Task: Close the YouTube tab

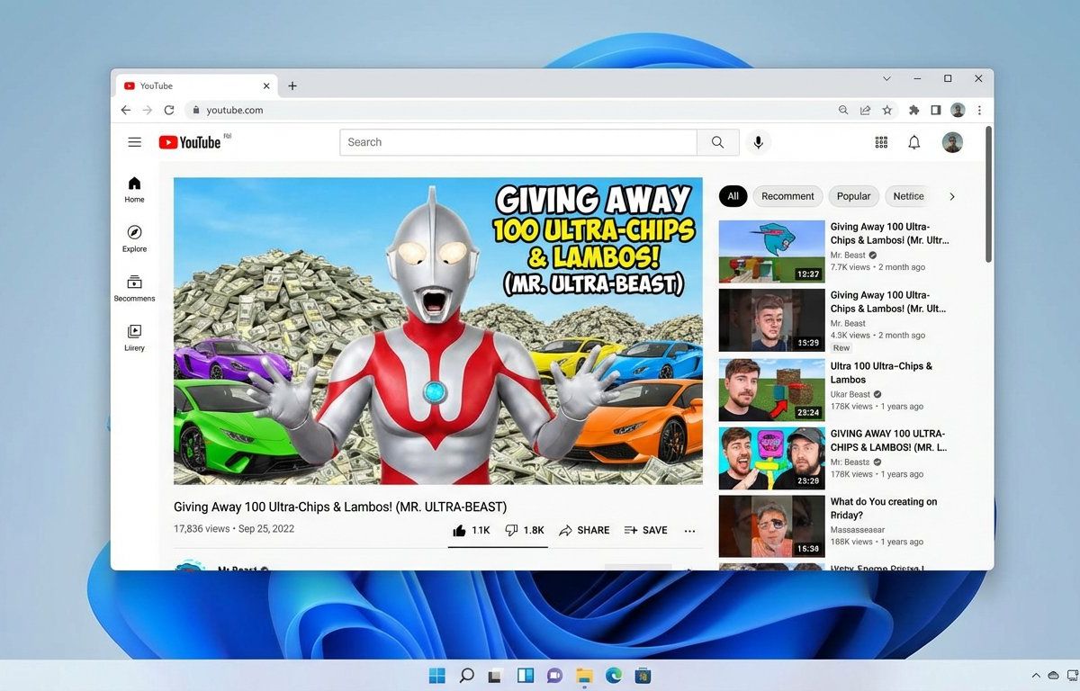Action: (x=266, y=86)
